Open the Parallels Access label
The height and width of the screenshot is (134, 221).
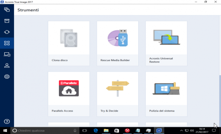point(62,111)
